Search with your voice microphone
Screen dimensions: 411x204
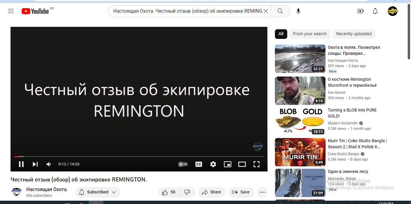tap(298, 11)
